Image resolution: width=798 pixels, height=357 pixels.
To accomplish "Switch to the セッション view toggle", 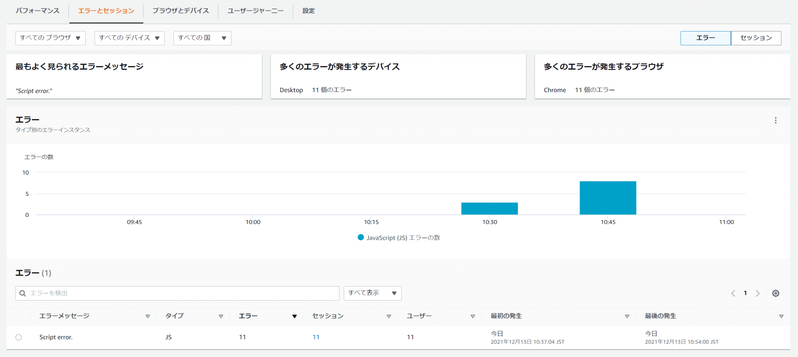I will [756, 38].
